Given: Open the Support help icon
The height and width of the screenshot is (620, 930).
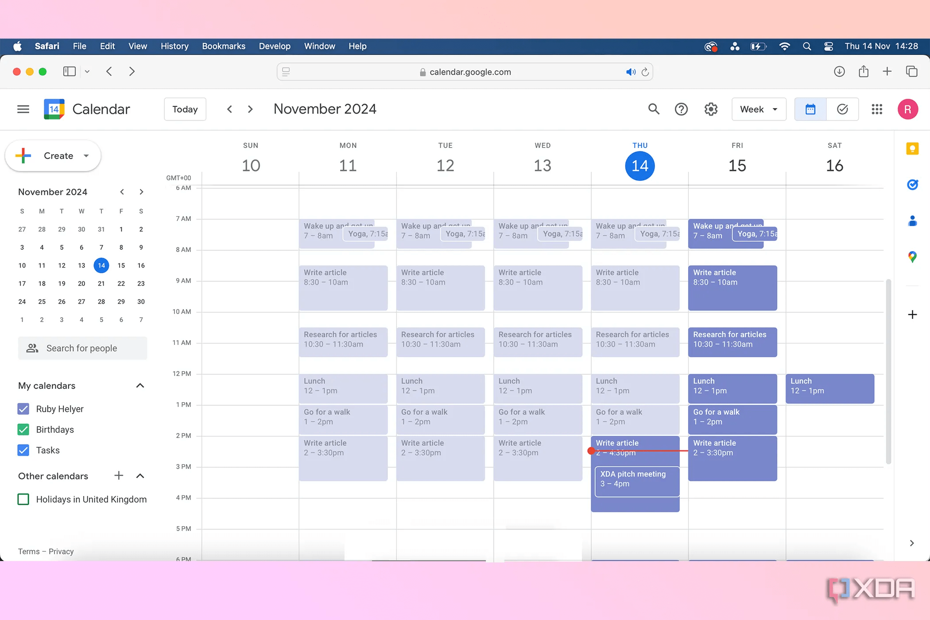Looking at the screenshot, I should pyautogui.click(x=681, y=109).
